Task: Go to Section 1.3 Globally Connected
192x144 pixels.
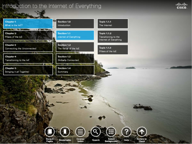Action: tap(75, 58)
